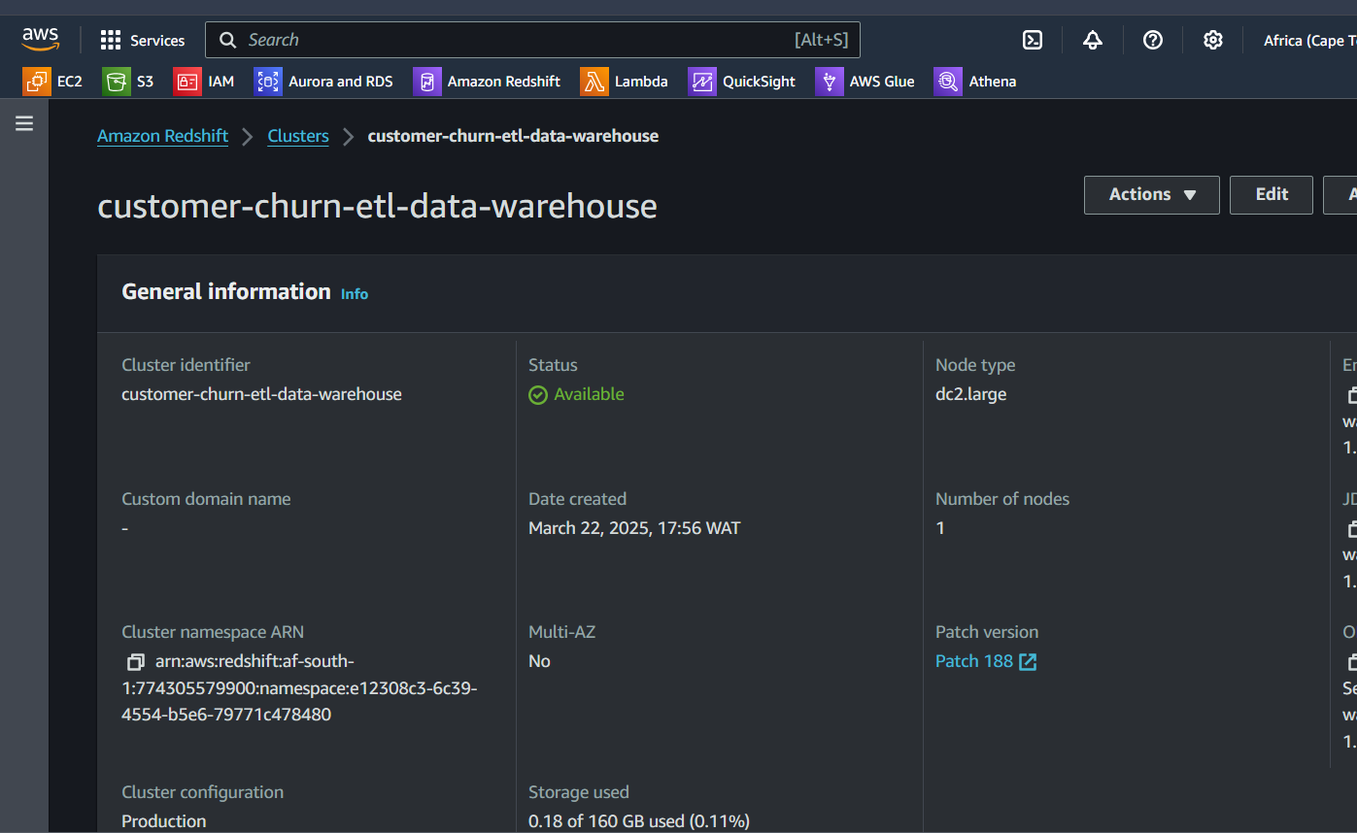Open the Amazon Redshift shortcut icon
Image resolution: width=1357 pixels, height=833 pixels.
pyautogui.click(x=426, y=82)
